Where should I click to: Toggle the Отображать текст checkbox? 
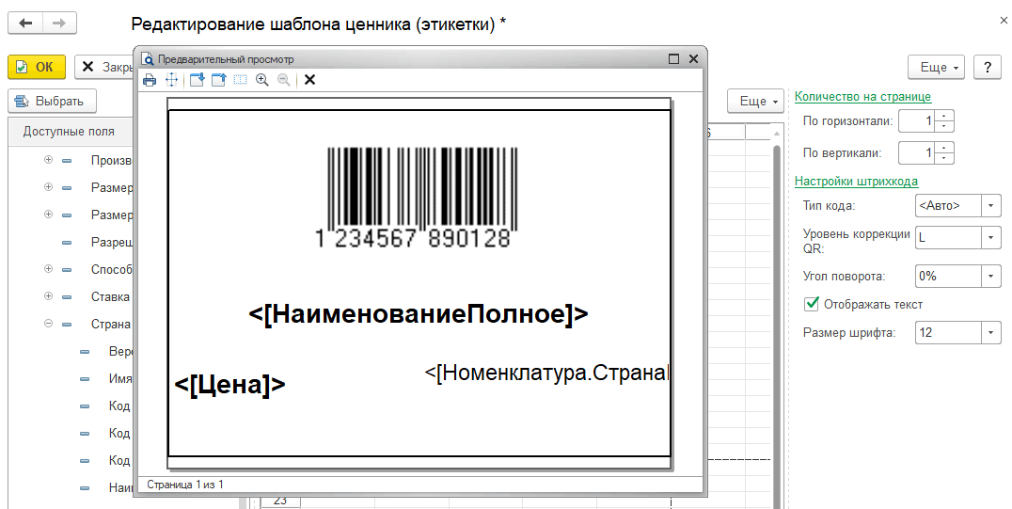coord(812,304)
